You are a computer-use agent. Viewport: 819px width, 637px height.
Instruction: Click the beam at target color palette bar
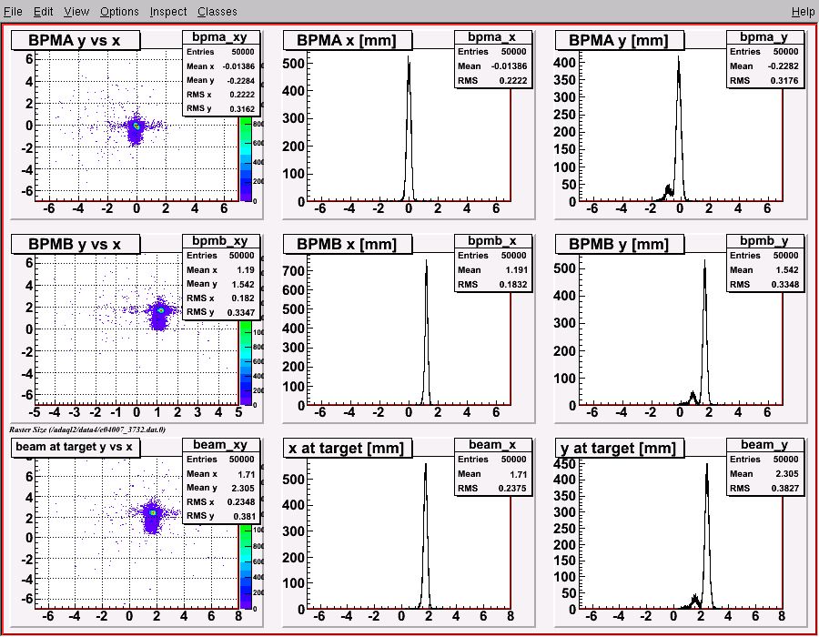[246, 567]
